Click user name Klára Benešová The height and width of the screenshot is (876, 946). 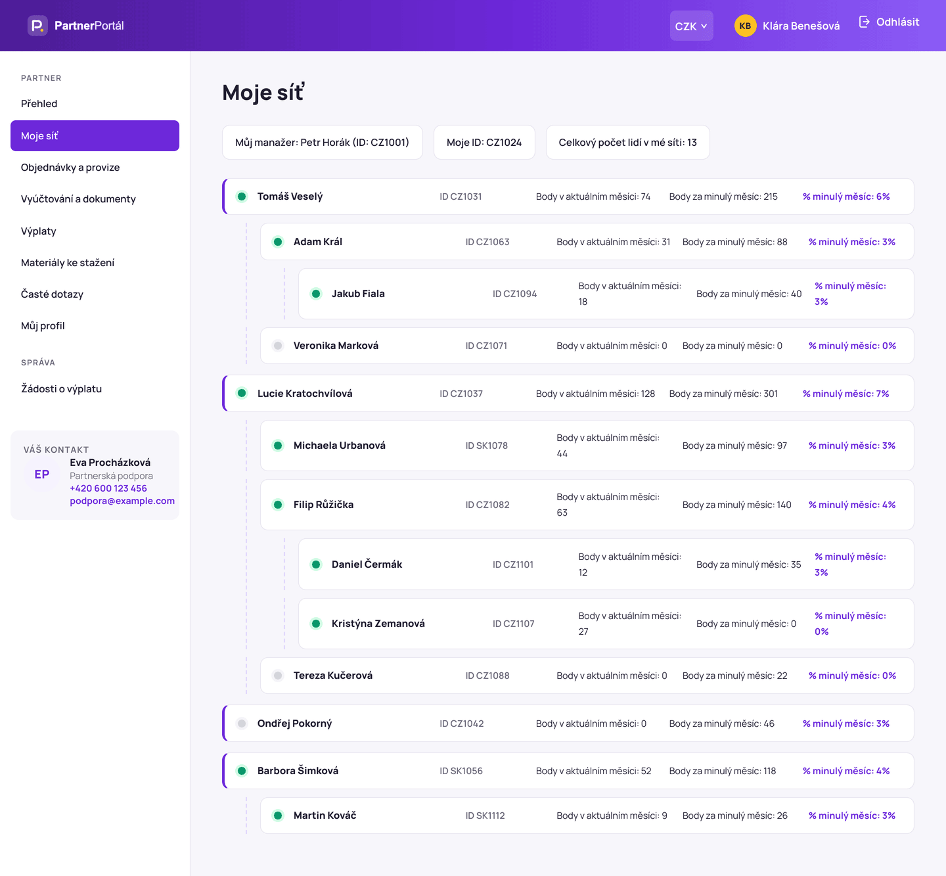click(x=801, y=26)
